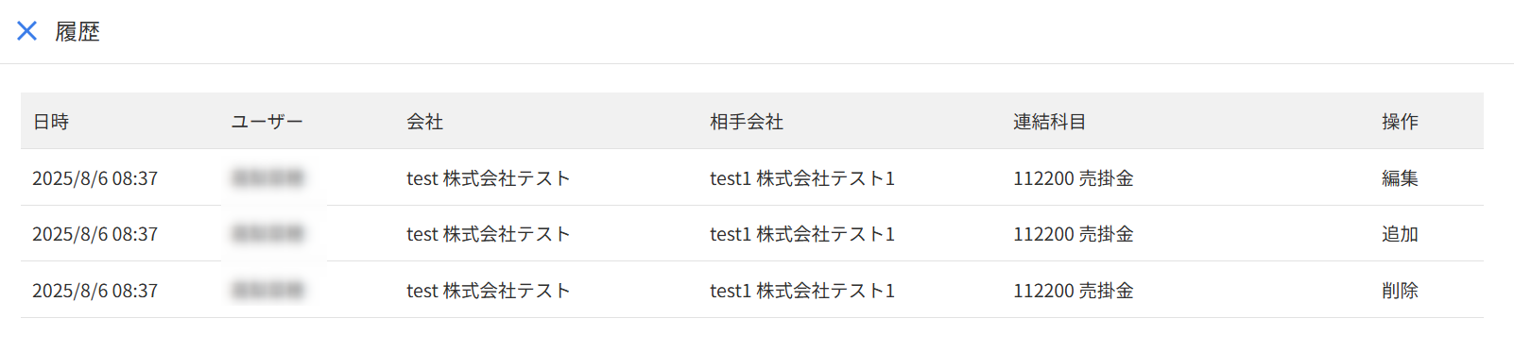Image resolution: width=1514 pixels, height=352 pixels.
Task: Open the row with 編集 operation
Action: tap(752, 177)
